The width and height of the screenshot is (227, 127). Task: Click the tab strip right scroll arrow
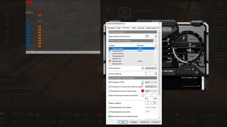click(x=160, y=28)
